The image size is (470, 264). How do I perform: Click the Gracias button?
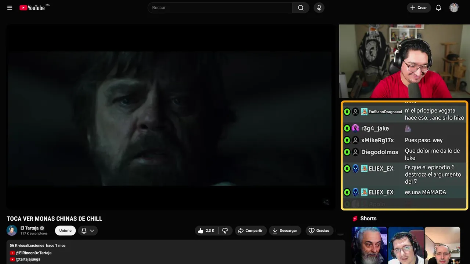pos(319,231)
